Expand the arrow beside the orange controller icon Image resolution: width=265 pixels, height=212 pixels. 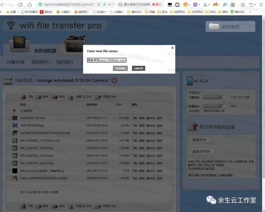pos(219,5)
